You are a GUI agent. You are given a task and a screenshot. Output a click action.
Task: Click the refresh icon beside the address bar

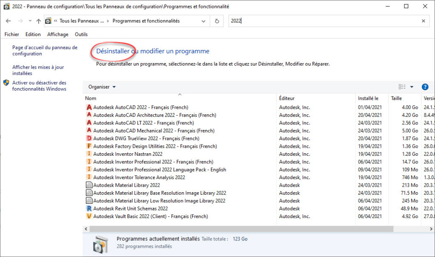click(x=217, y=20)
